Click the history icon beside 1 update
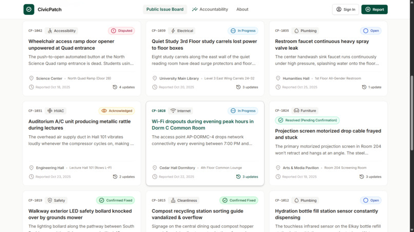The height and width of the screenshot is (232, 414). pos(364,87)
